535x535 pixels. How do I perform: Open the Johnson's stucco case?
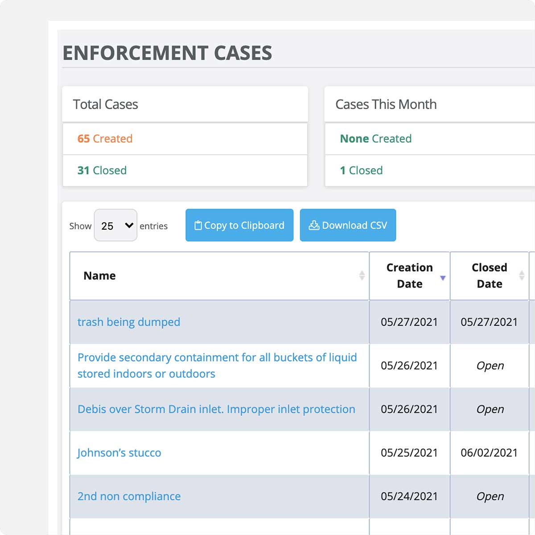(x=119, y=453)
